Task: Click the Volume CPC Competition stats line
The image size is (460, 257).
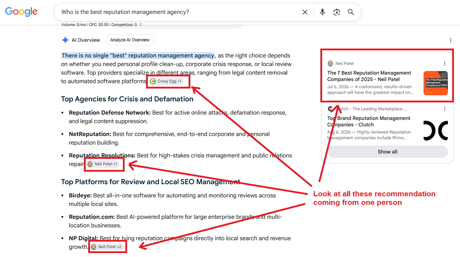Action: pyautogui.click(x=99, y=25)
